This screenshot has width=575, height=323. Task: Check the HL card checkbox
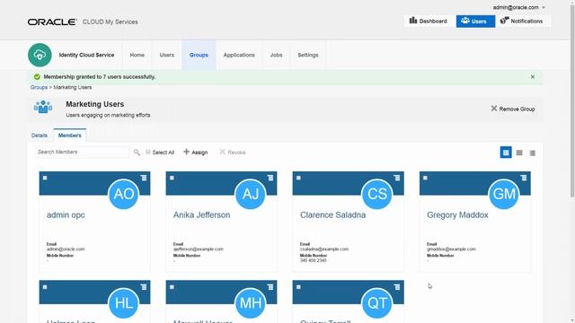(45, 287)
